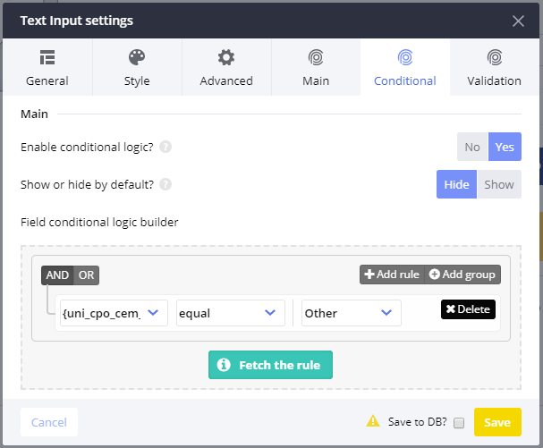Click the Add group button
The image size is (543, 448).
tap(462, 275)
